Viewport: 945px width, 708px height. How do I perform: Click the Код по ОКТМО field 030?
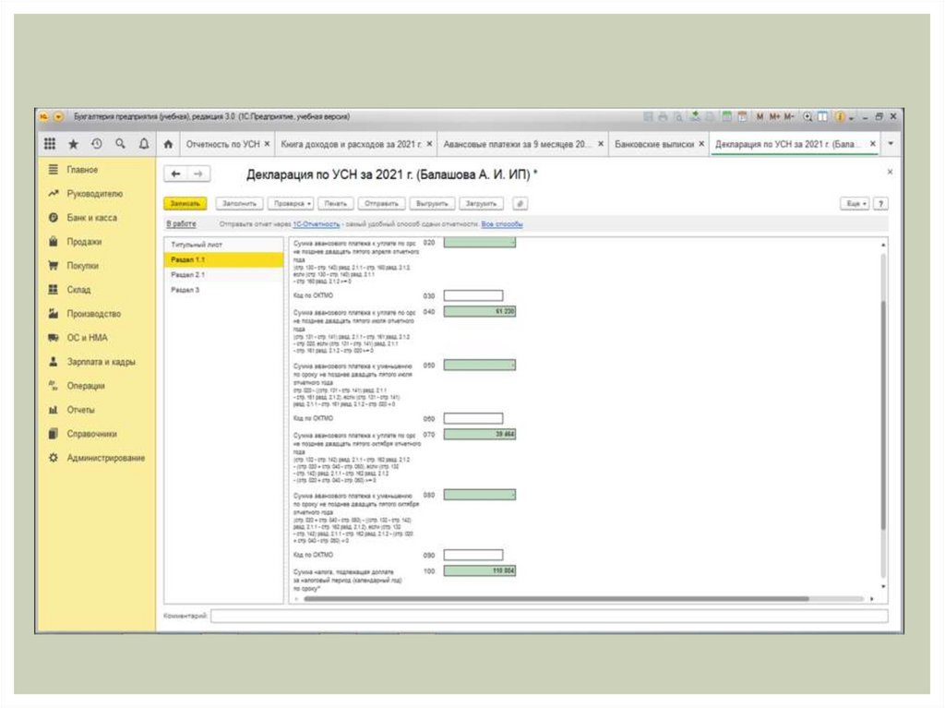tap(472, 296)
